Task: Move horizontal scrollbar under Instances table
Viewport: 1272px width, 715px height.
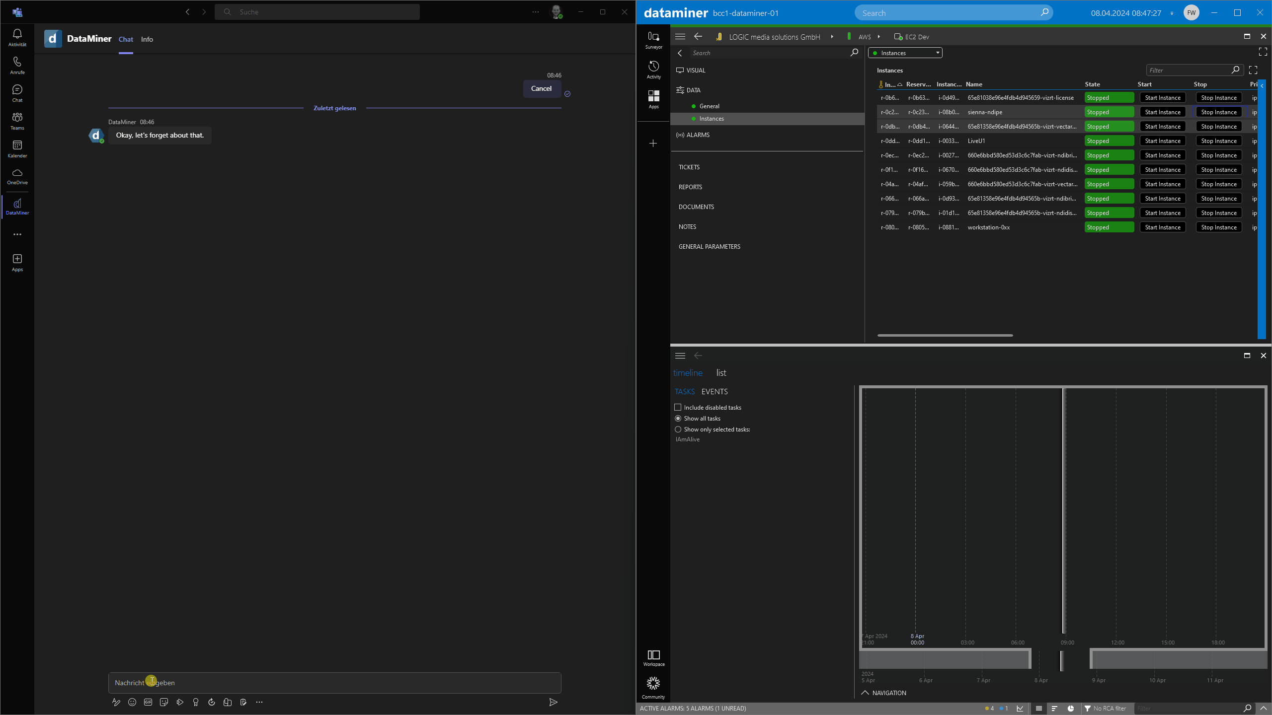Action: [945, 335]
